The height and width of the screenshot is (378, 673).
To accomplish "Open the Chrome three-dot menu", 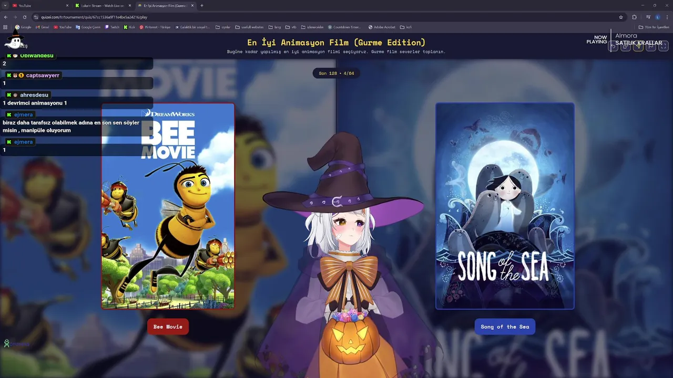I will [667, 17].
